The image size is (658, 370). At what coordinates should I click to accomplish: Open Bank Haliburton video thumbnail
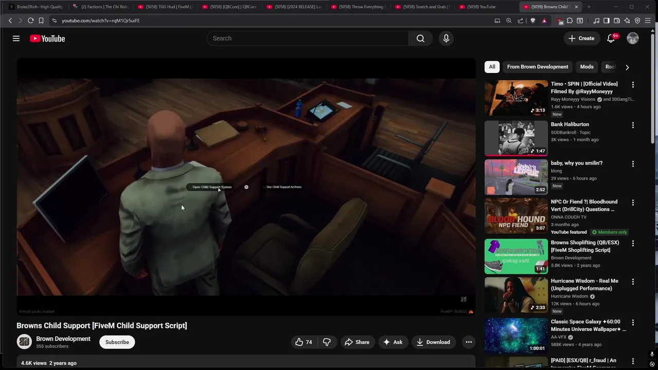[x=516, y=138]
